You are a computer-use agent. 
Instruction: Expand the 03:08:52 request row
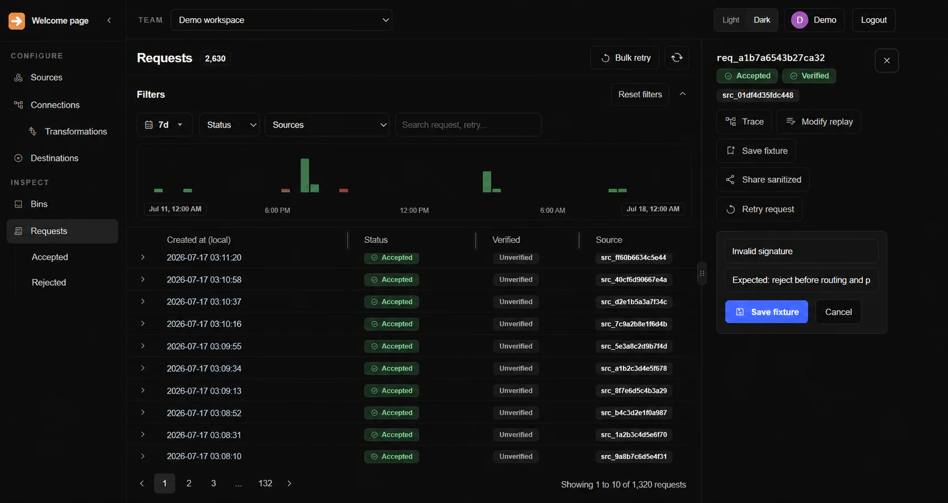[x=143, y=412]
